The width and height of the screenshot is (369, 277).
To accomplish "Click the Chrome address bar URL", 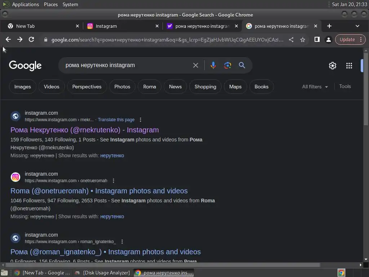I will pos(167,40).
